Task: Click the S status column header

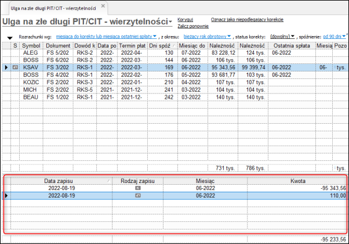Action: tap(15, 46)
